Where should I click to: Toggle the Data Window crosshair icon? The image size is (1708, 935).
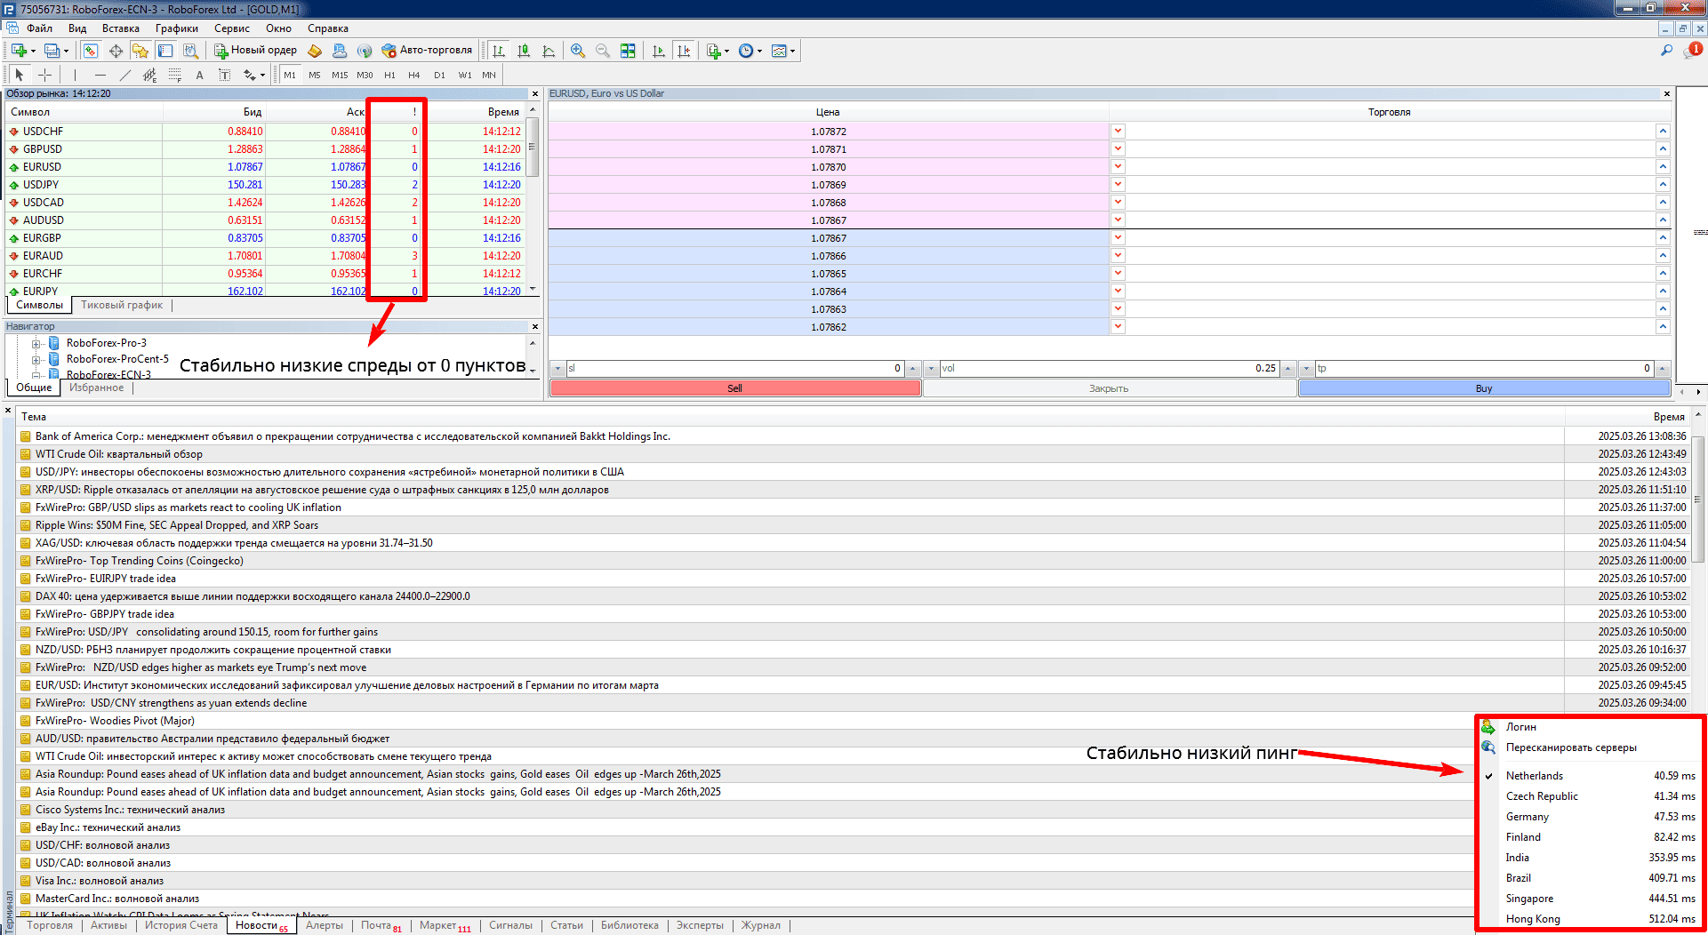pos(116,51)
